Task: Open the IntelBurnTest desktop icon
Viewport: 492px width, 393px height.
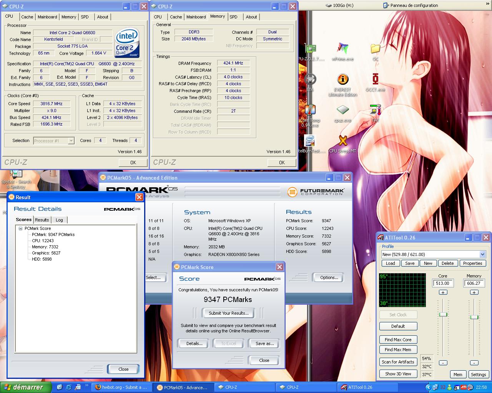Action: click(x=310, y=144)
